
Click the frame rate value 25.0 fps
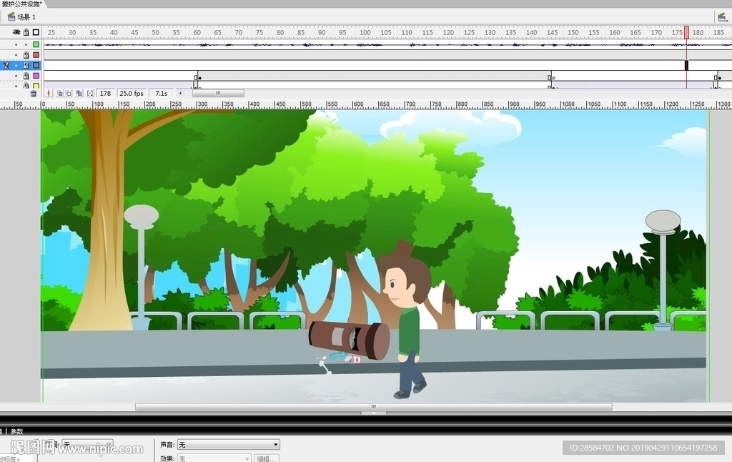click(132, 94)
